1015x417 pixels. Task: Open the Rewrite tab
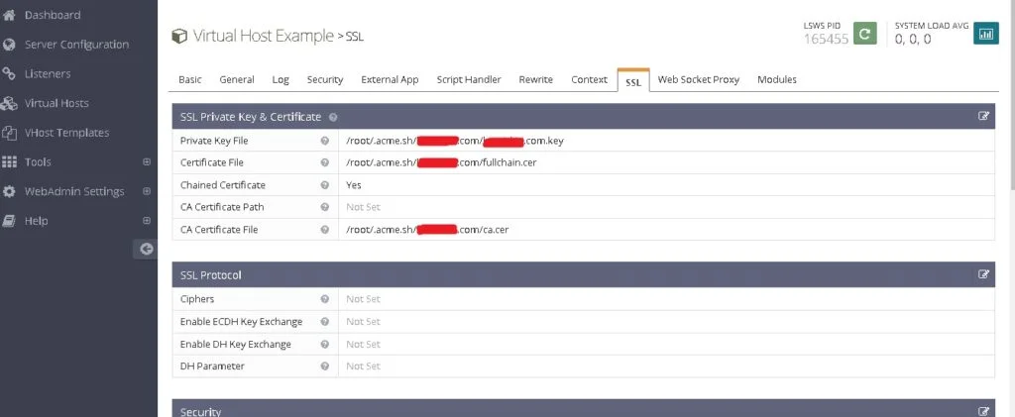point(536,79)
